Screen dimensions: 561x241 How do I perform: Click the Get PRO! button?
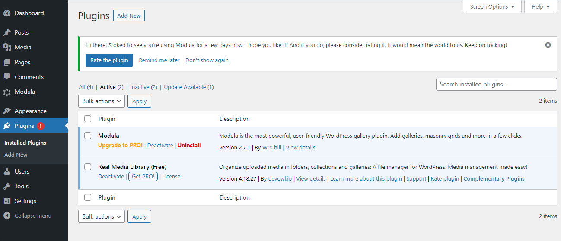143,176
